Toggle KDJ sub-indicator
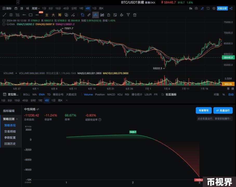The image size is (236, 187). click(120, 95)
